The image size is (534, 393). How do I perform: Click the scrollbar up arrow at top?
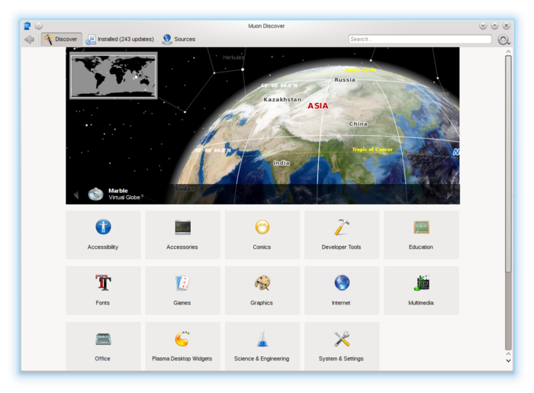click(508, 51)
